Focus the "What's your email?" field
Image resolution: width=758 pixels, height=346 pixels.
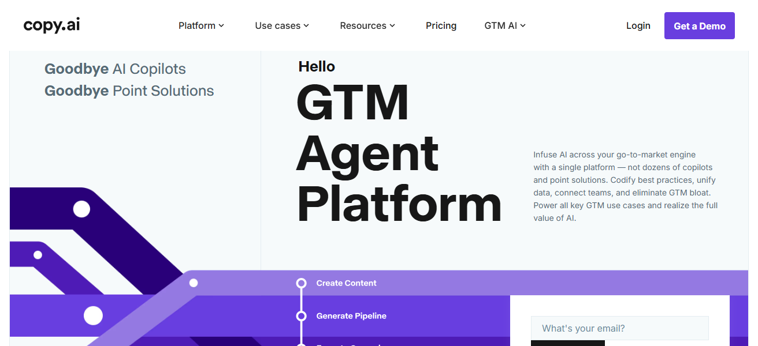tap(620, 328)
